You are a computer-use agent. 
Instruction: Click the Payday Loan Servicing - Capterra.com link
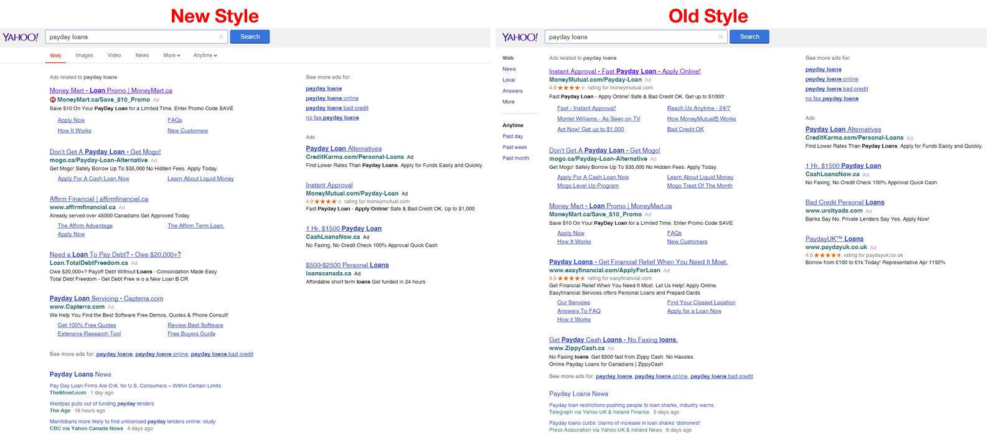tap(106, 298)
